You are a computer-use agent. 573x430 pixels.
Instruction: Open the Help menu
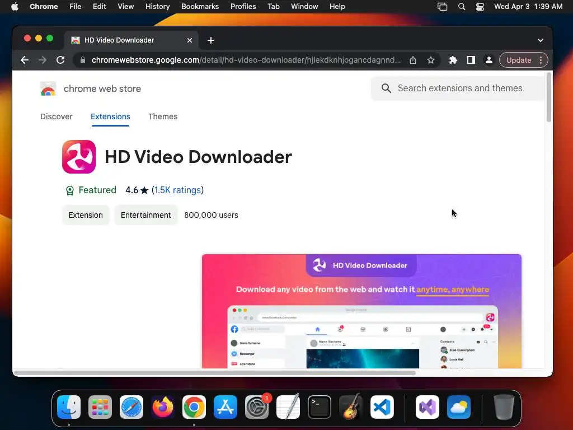point(337,7)
